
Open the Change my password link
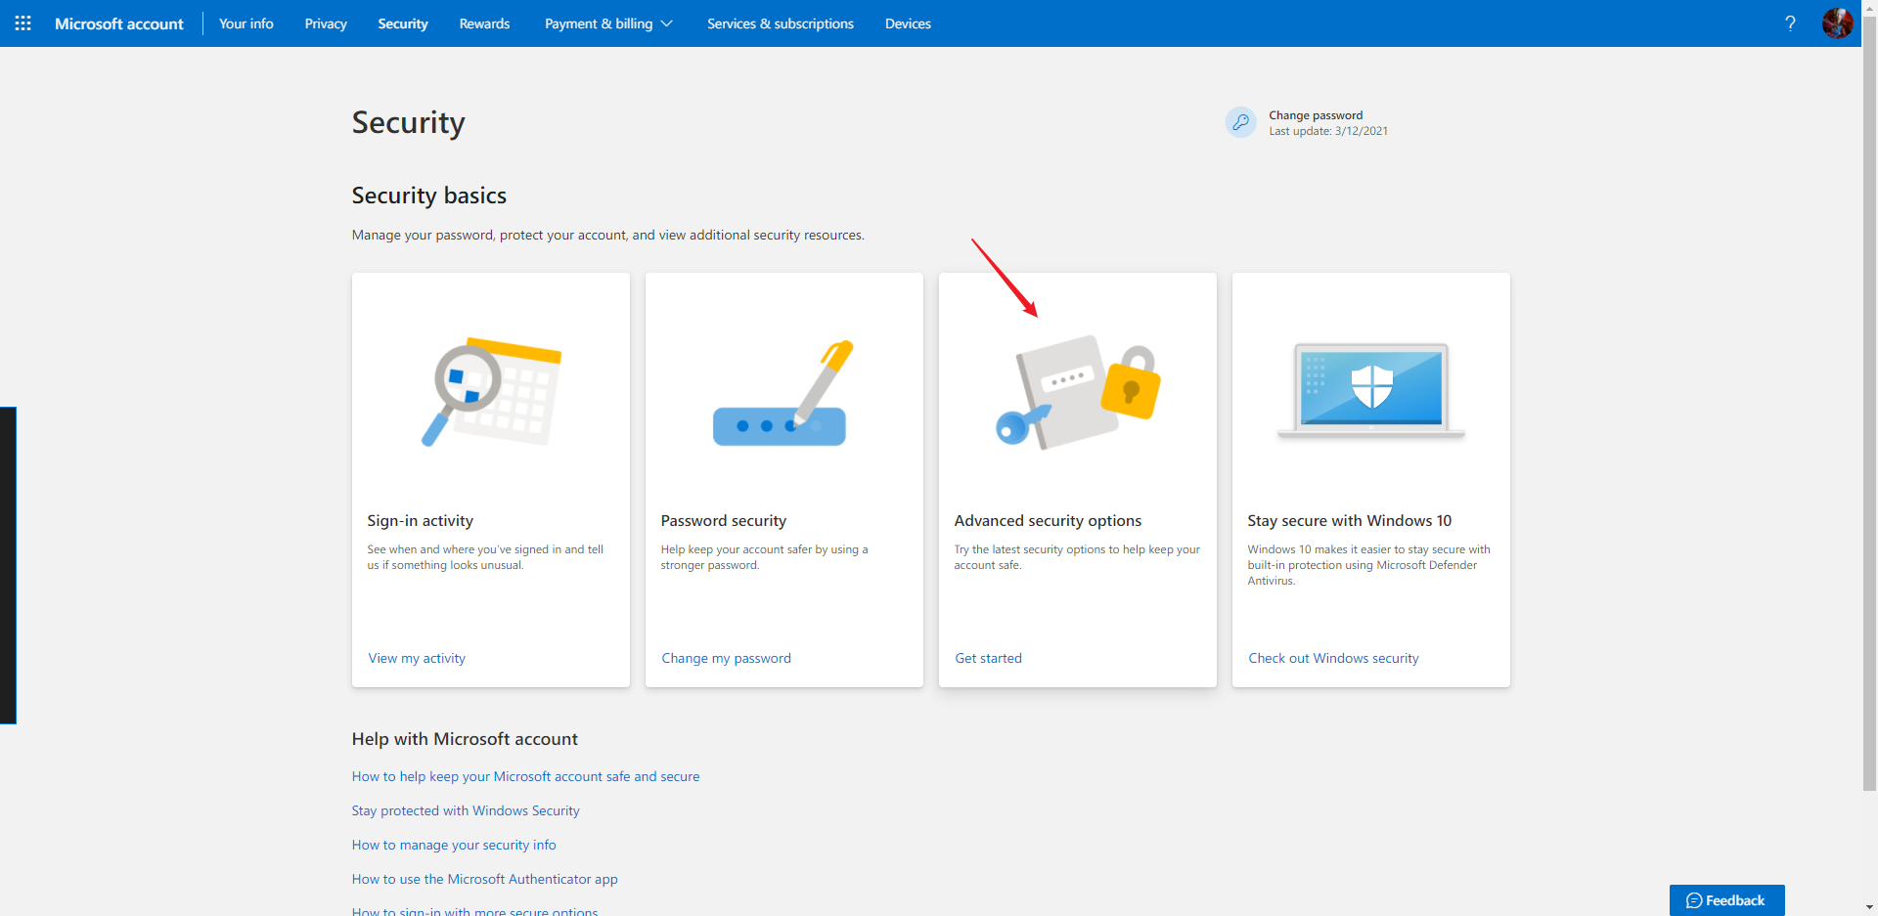[726, 658]
